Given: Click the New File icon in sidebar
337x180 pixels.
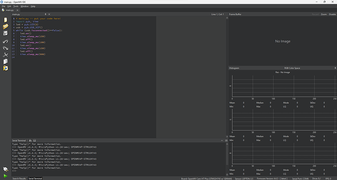Looking at the screenshot, I should pyautogui.click(x=5, y=20).
